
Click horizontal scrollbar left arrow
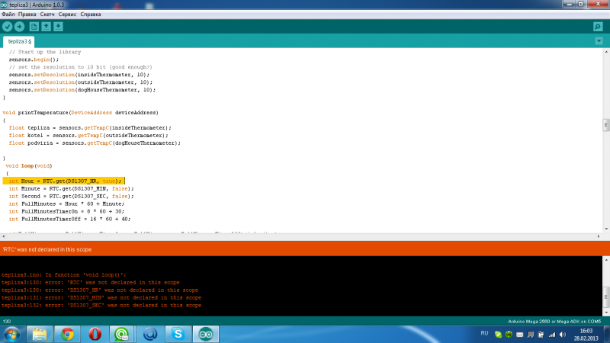click(4, 236)
